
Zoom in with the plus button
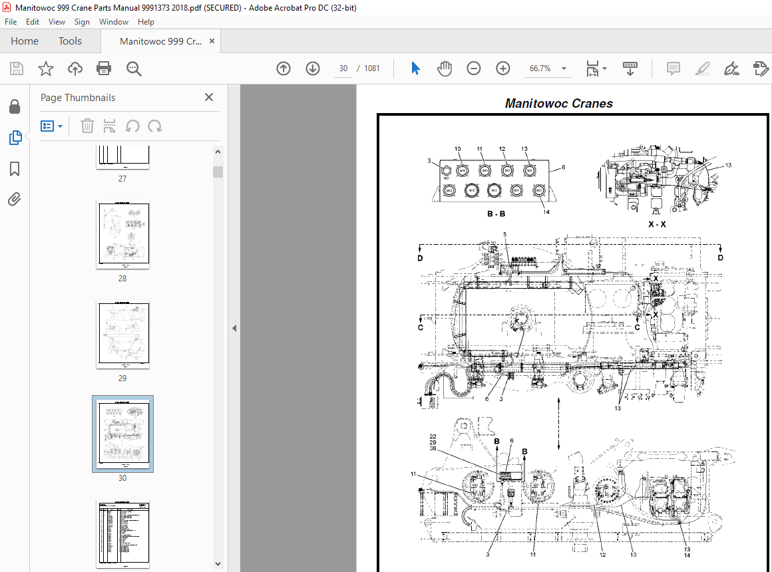pyautogui.click(x=502, y=69)
